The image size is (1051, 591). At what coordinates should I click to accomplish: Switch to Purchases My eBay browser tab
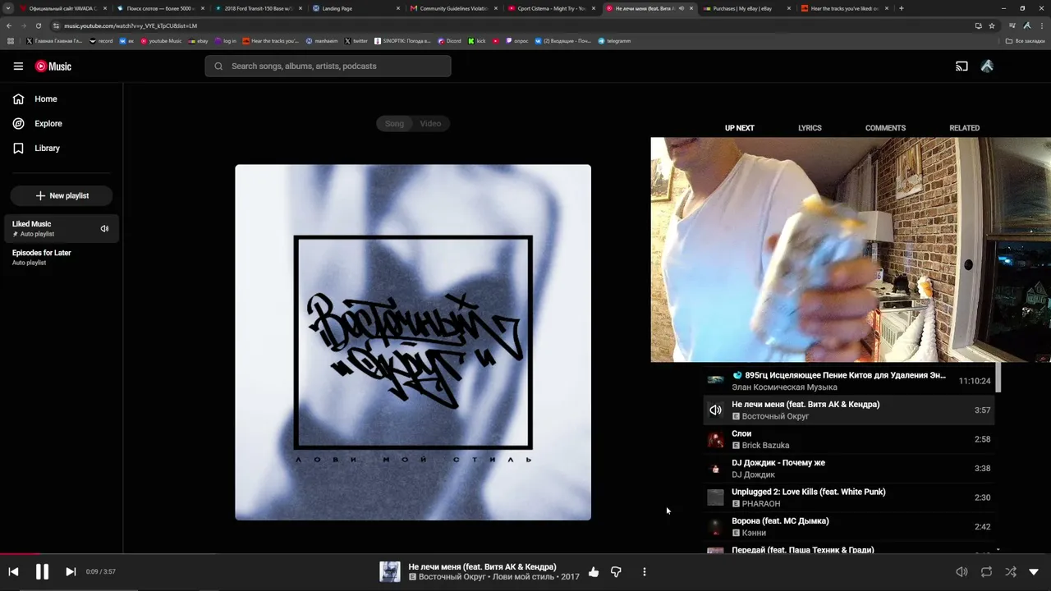[746, 8]
